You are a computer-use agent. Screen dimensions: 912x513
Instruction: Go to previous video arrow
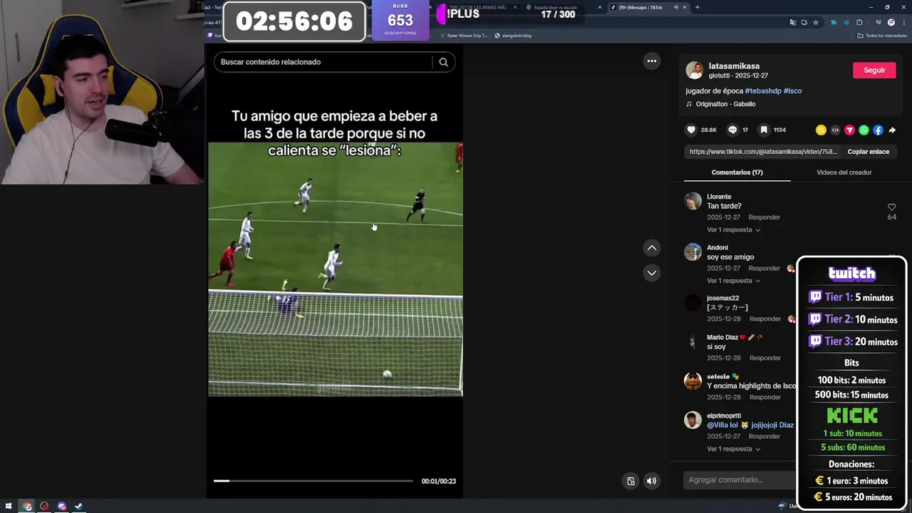pos(651,248)
